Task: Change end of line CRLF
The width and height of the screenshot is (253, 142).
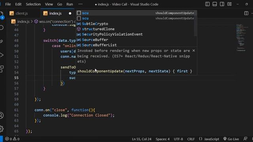Action: point(191,139)
